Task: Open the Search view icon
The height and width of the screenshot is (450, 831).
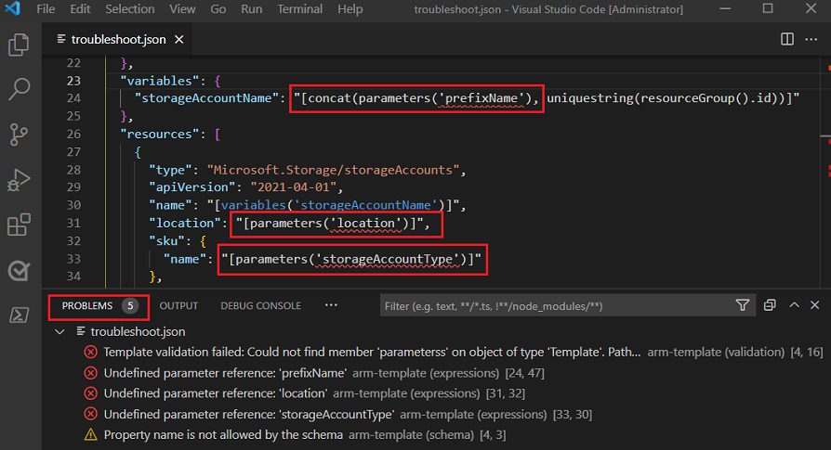Action: pyautogui.click(x=19, y=90)
